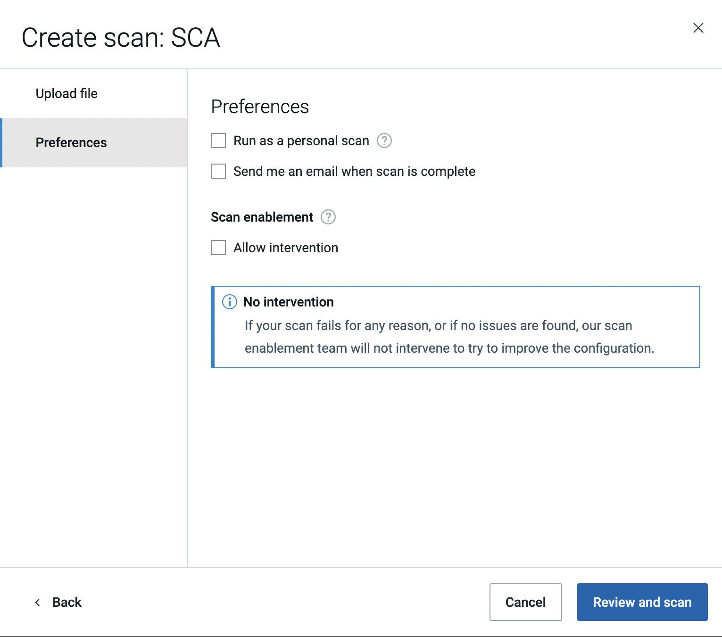Click the 'If your scan fails' message text

[x=449, y=337]
